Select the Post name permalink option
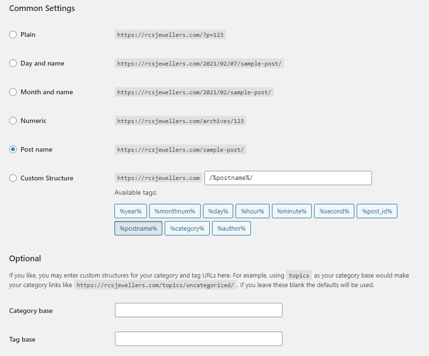 coord(13,149)
